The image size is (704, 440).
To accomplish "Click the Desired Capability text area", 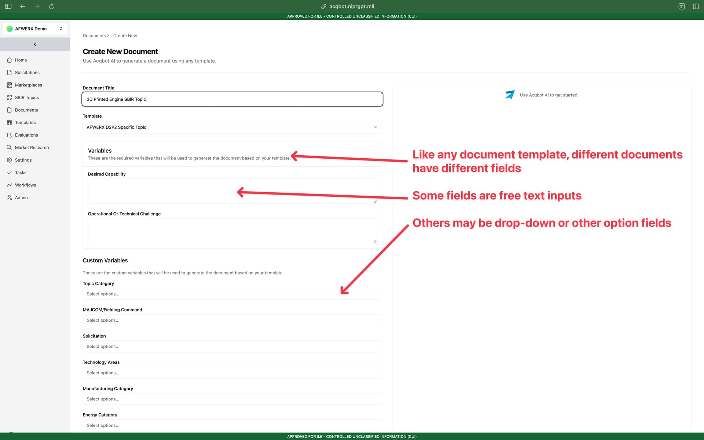I will [x=232, y=191].
